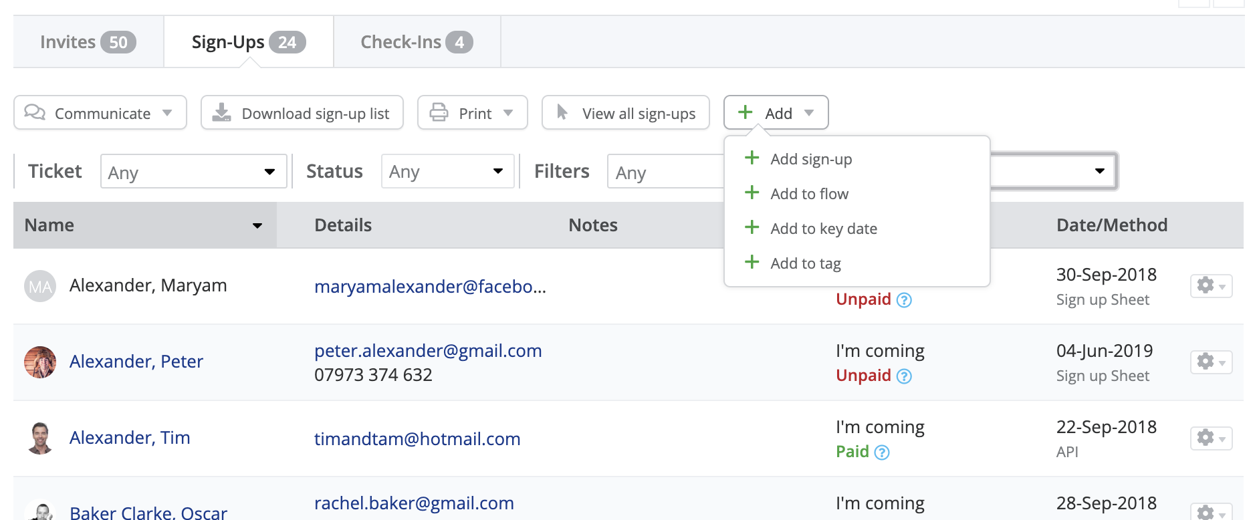Click the Communicate speech bubbles icon
This screenshot has width=1257, height=520.
tap(35, 112)
